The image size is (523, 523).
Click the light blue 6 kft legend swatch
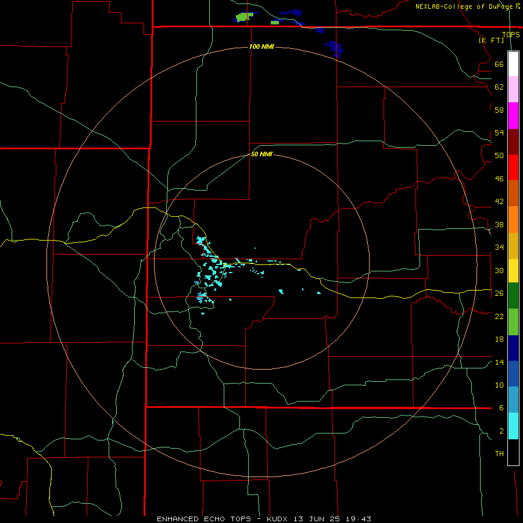pos(513,400)
